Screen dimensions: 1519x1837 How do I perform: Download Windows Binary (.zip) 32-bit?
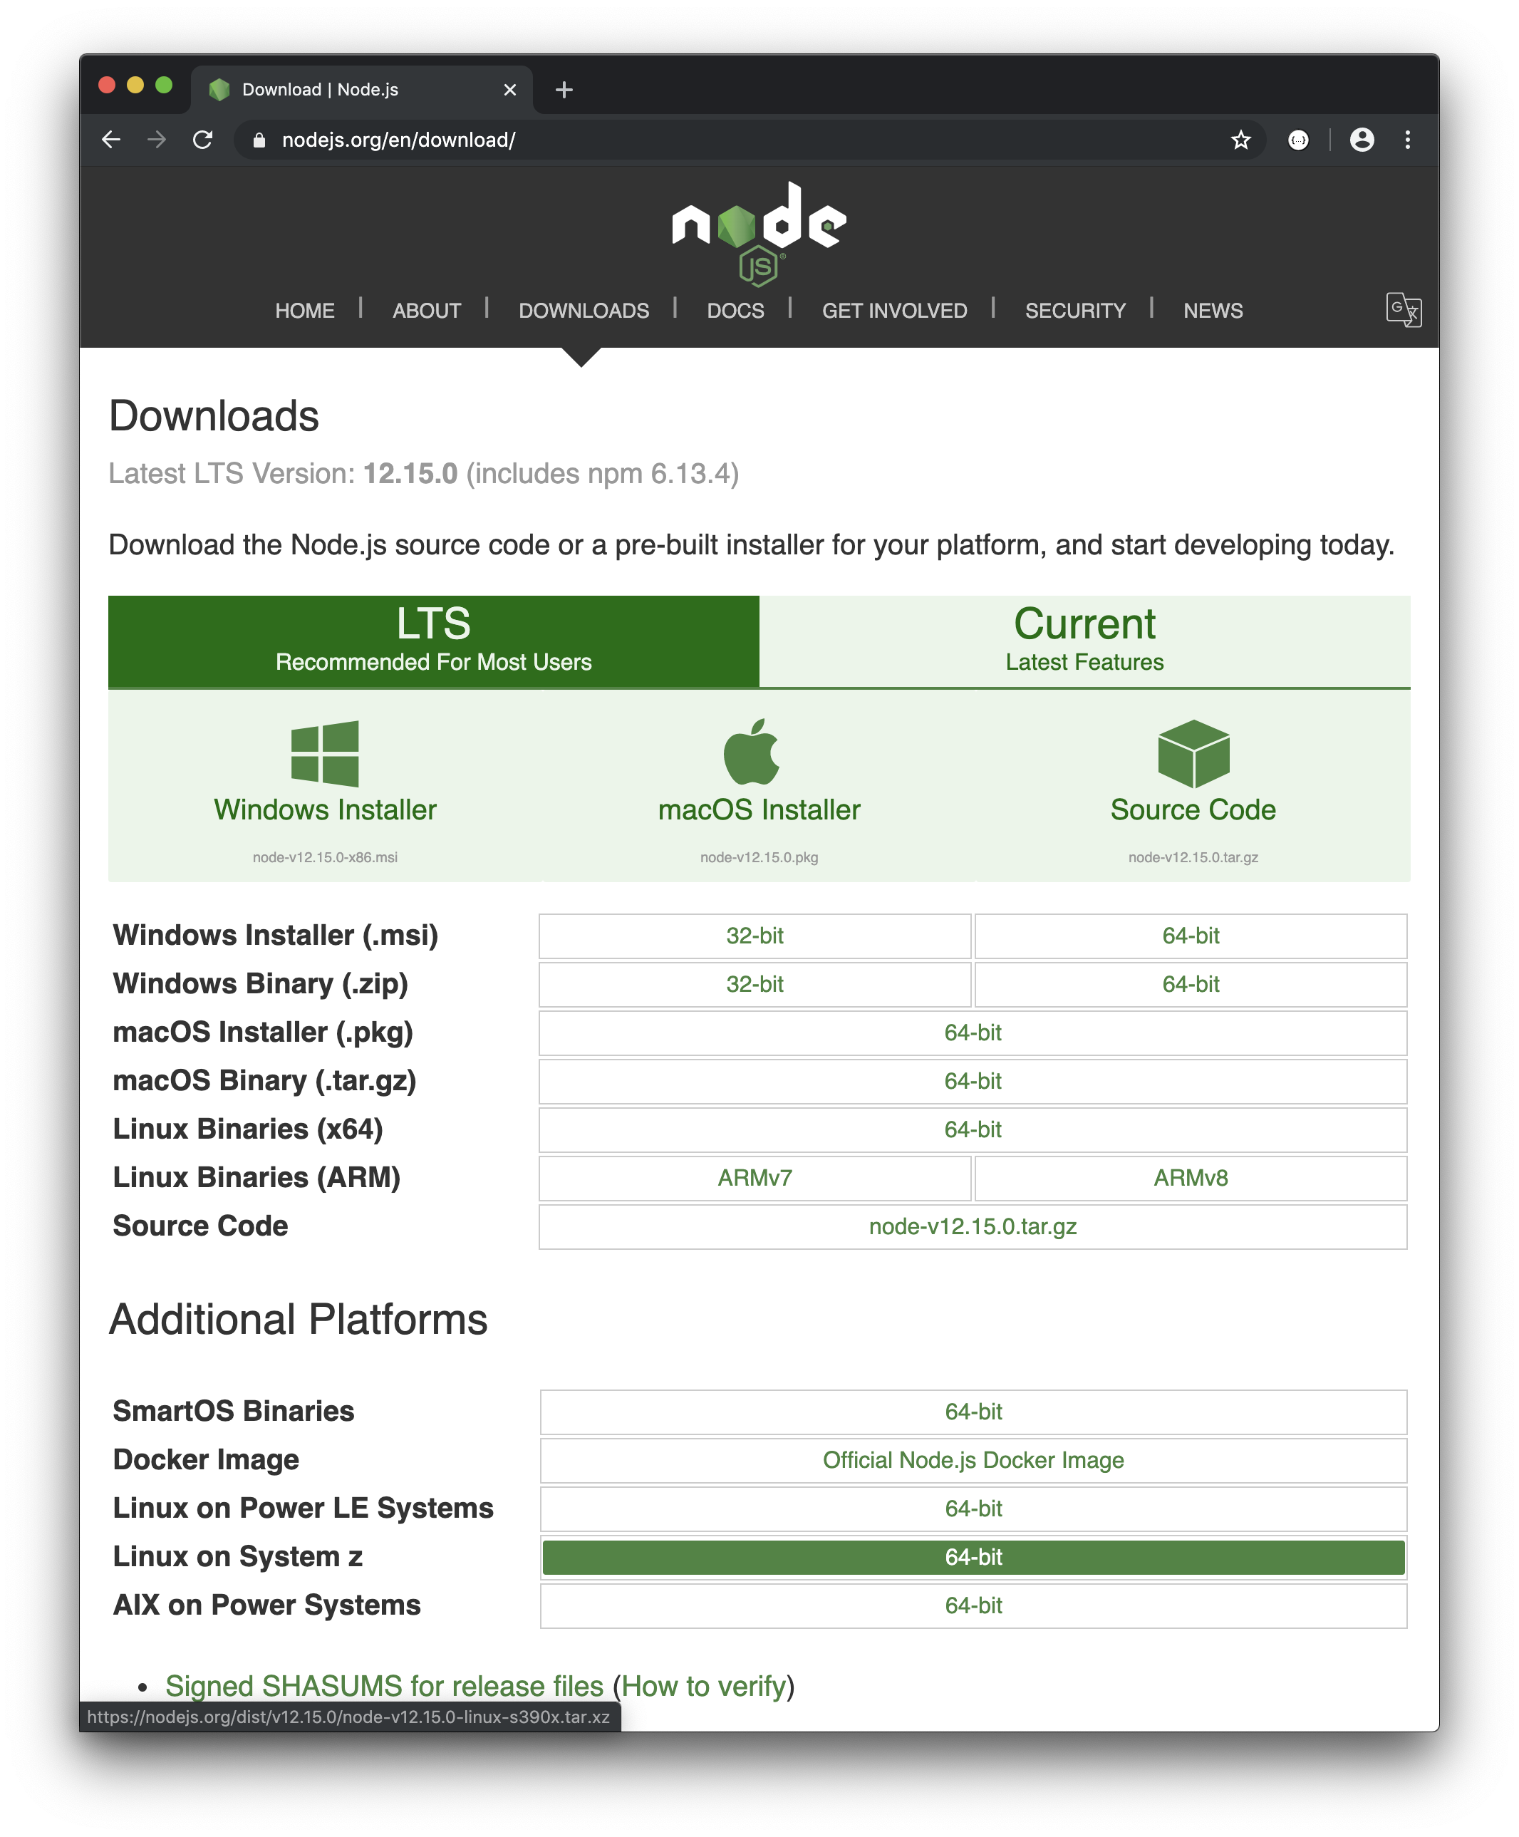pyautogui.click(x=755, y=984)
